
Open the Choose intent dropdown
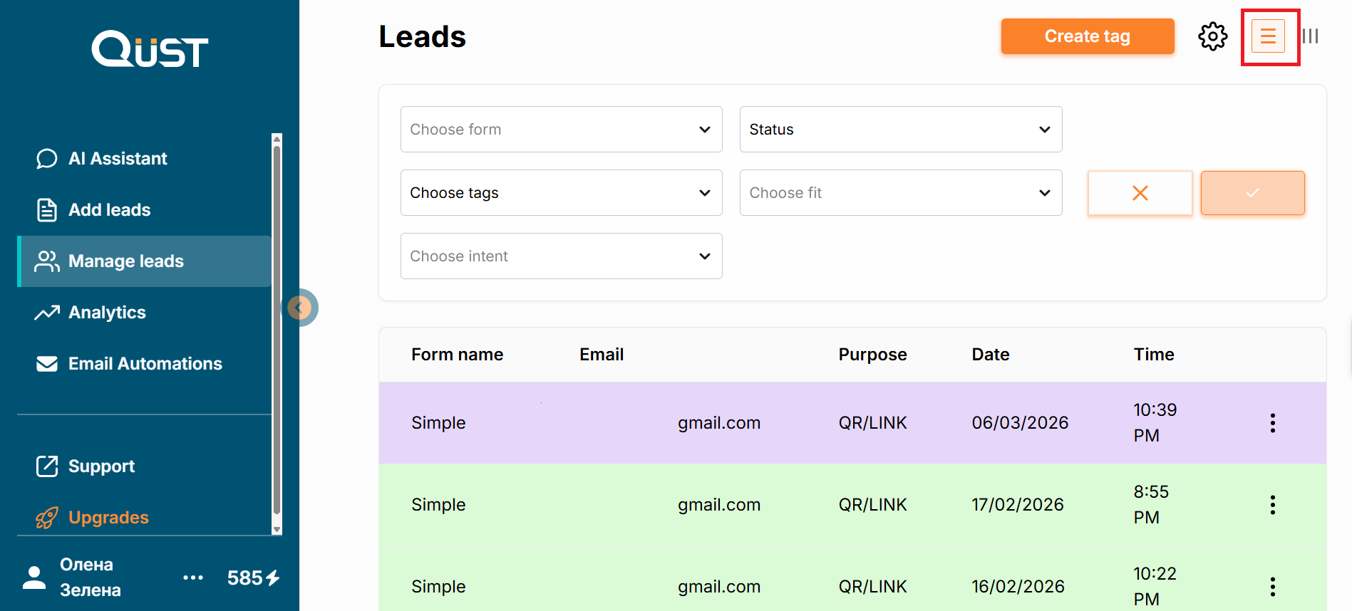pyautogui.click(x=561, y=256)
